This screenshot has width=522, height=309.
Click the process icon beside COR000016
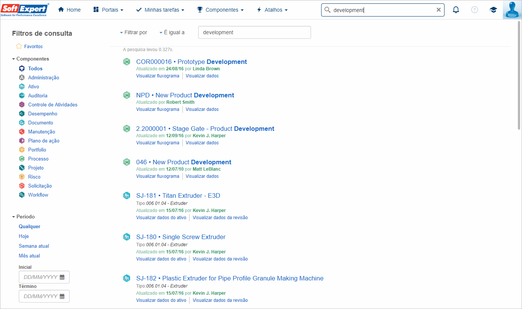tap(127, 62)
